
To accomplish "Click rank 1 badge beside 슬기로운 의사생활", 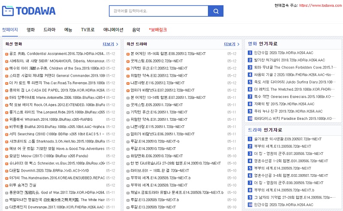I will pyautogui.click(x=250, y=139).
